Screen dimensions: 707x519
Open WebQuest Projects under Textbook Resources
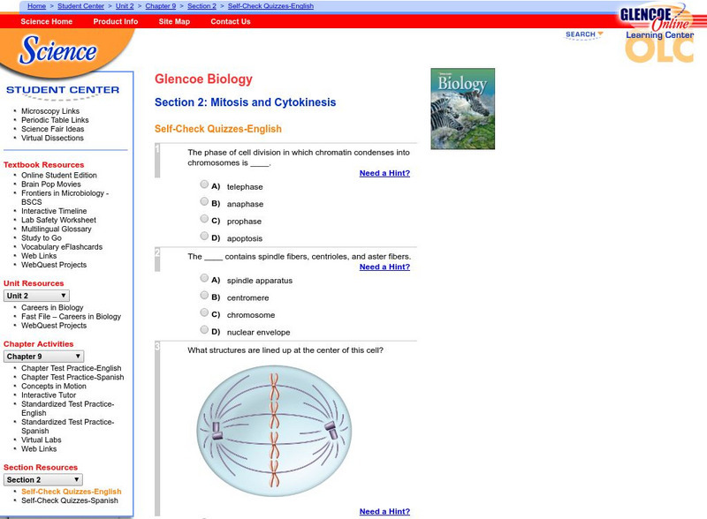(54, 265)
